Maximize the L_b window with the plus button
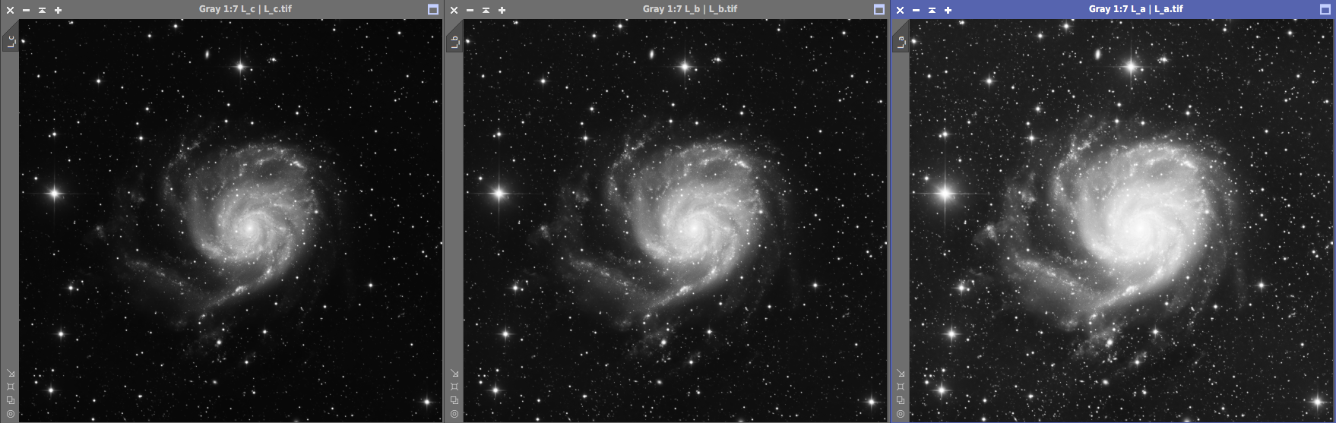1336x423 pixels. pos(502,10)
